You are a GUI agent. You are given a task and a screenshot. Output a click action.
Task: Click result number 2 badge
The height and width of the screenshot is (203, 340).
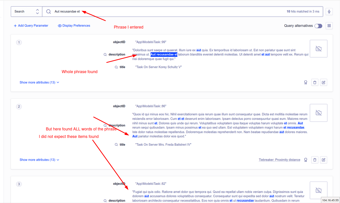pyautogui.click(x=19, y=107)
